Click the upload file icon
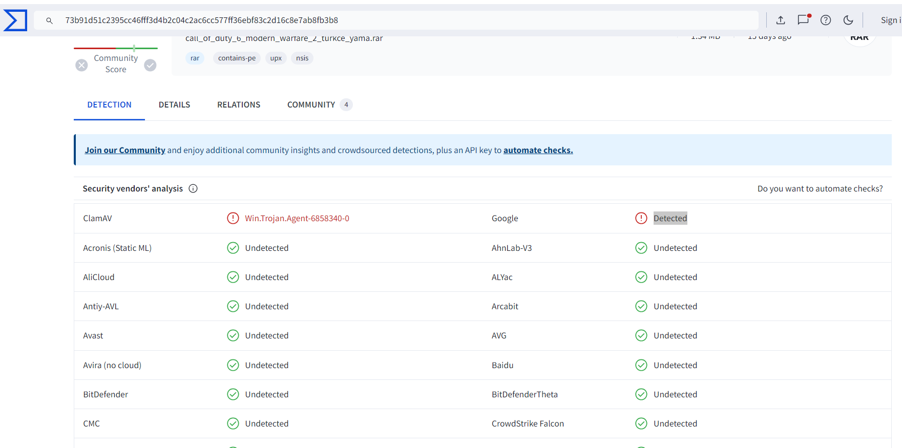 coord(781,20)
